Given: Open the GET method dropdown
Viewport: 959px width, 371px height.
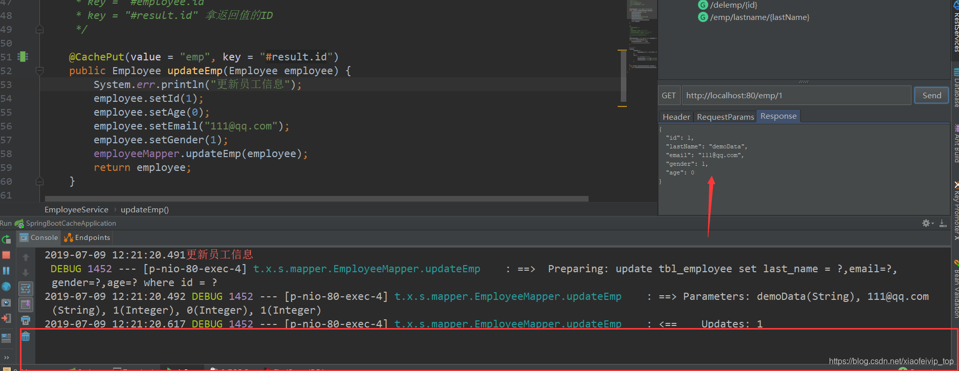Looking at the screenshot, I should (x=669, y=95).
